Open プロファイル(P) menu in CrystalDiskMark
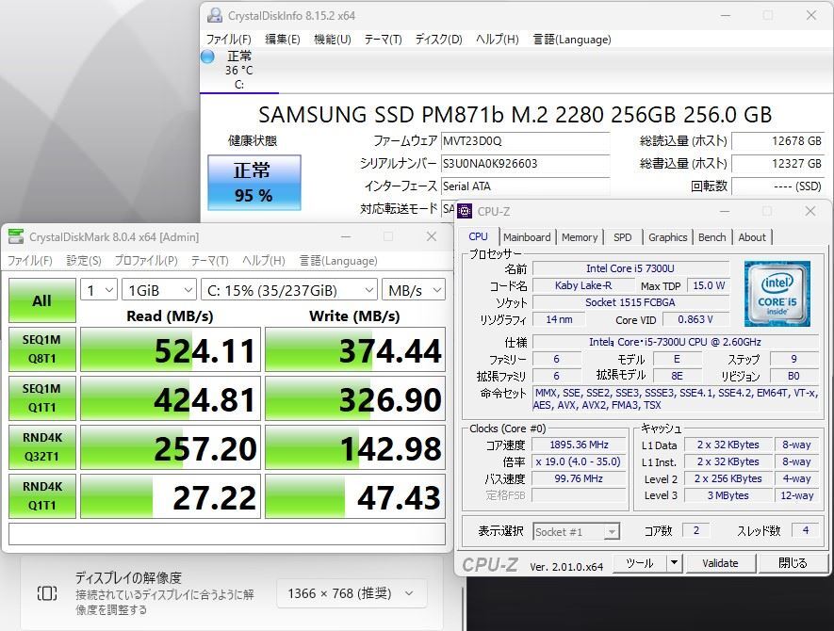 click(x=146, y=261)
